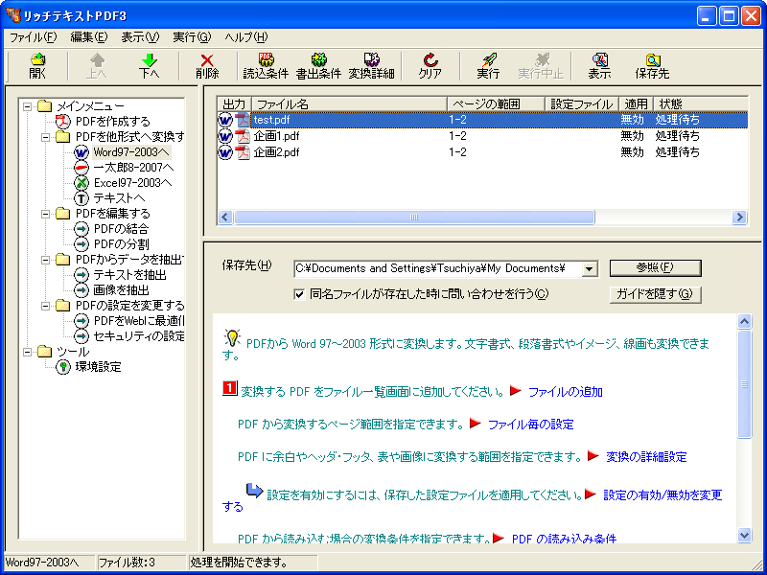Click the guide pane vertical scrollbar thumb

click(744, 385)
